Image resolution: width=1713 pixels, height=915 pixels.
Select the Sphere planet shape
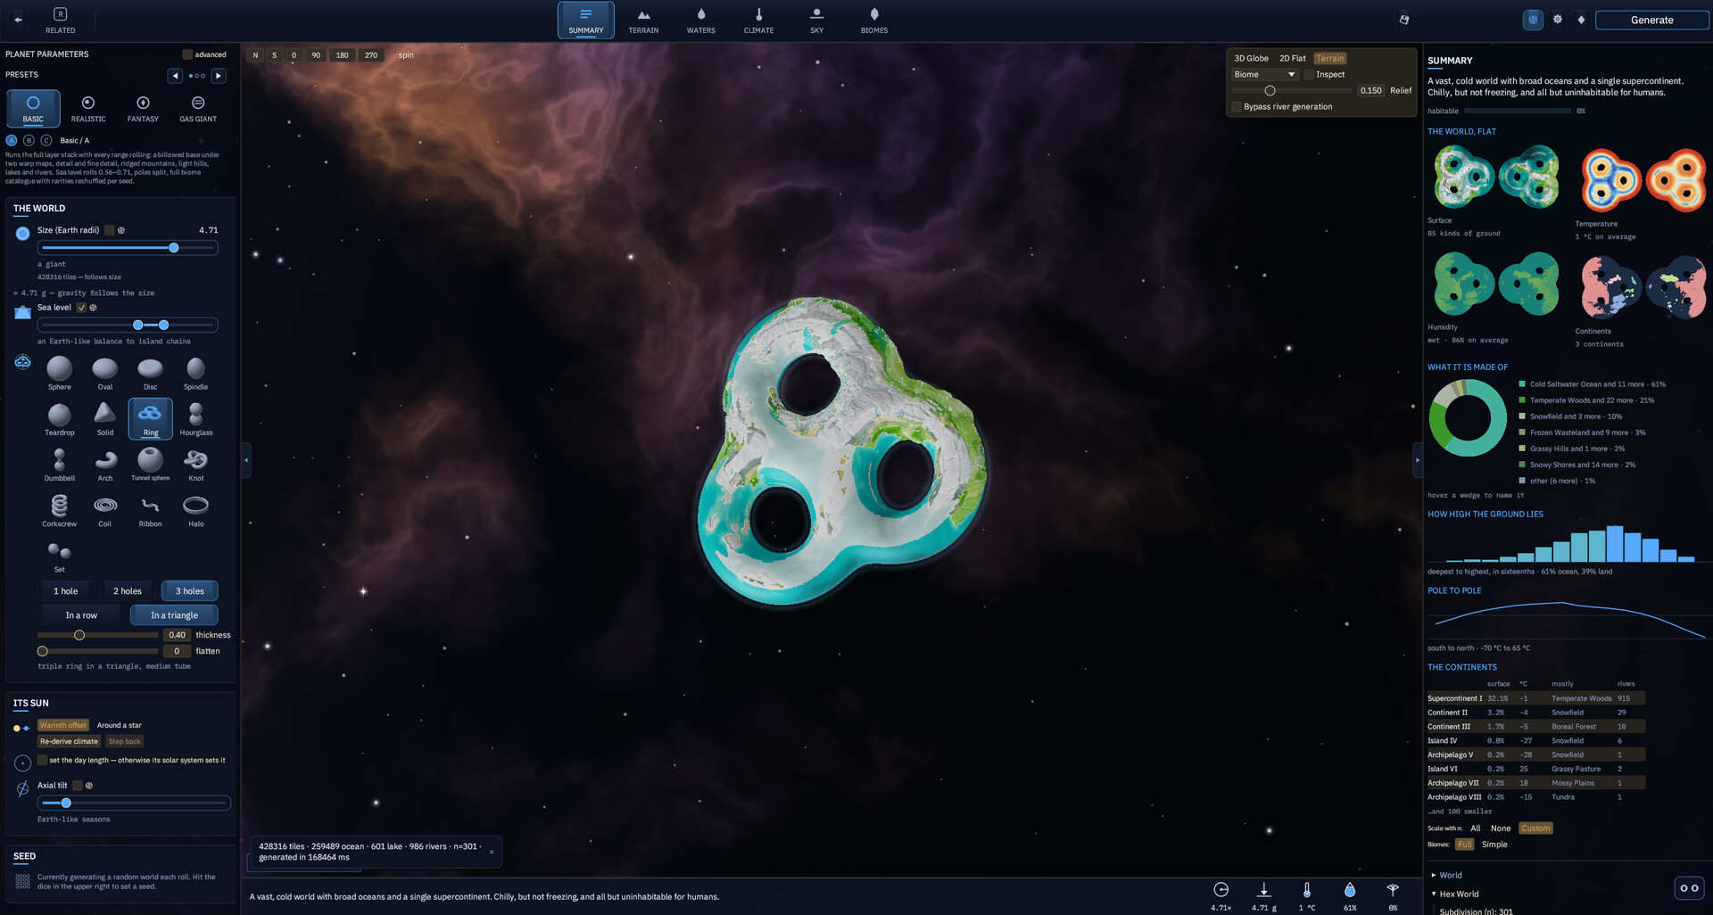pos(59,373)
